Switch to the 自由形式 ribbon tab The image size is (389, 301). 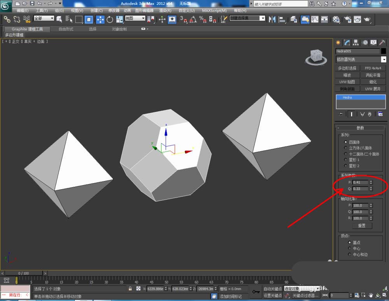[66, 29]
